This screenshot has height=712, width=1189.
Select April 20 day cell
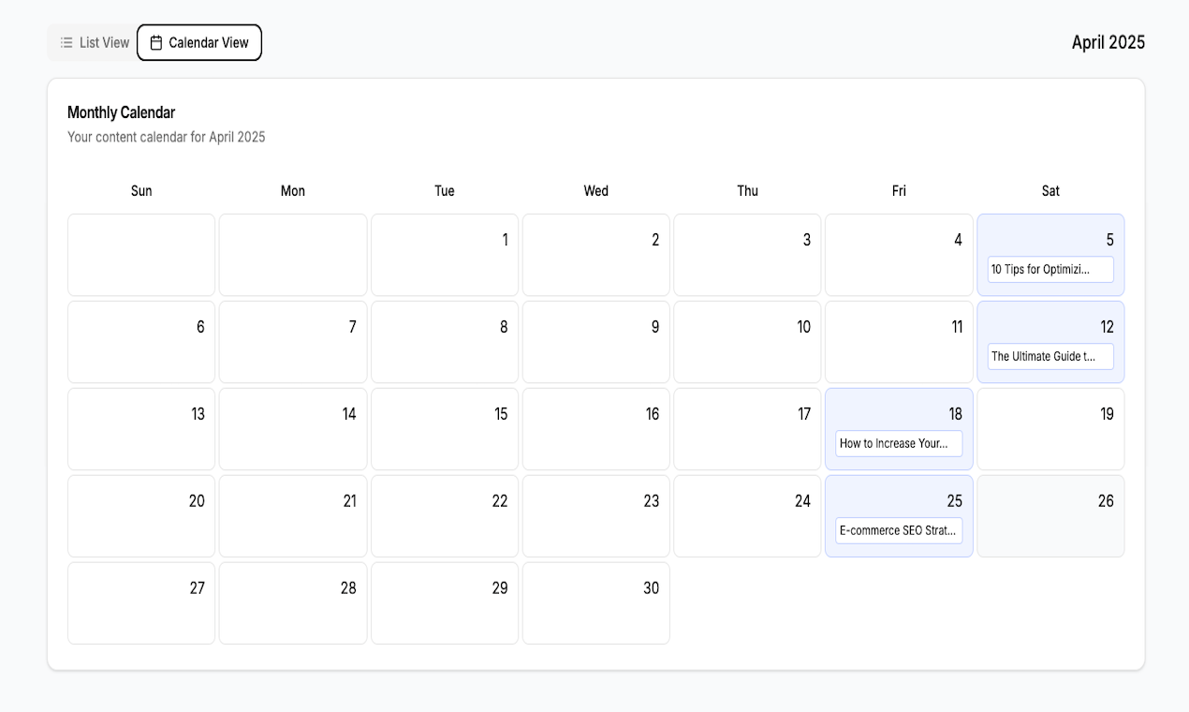point(141,516)
